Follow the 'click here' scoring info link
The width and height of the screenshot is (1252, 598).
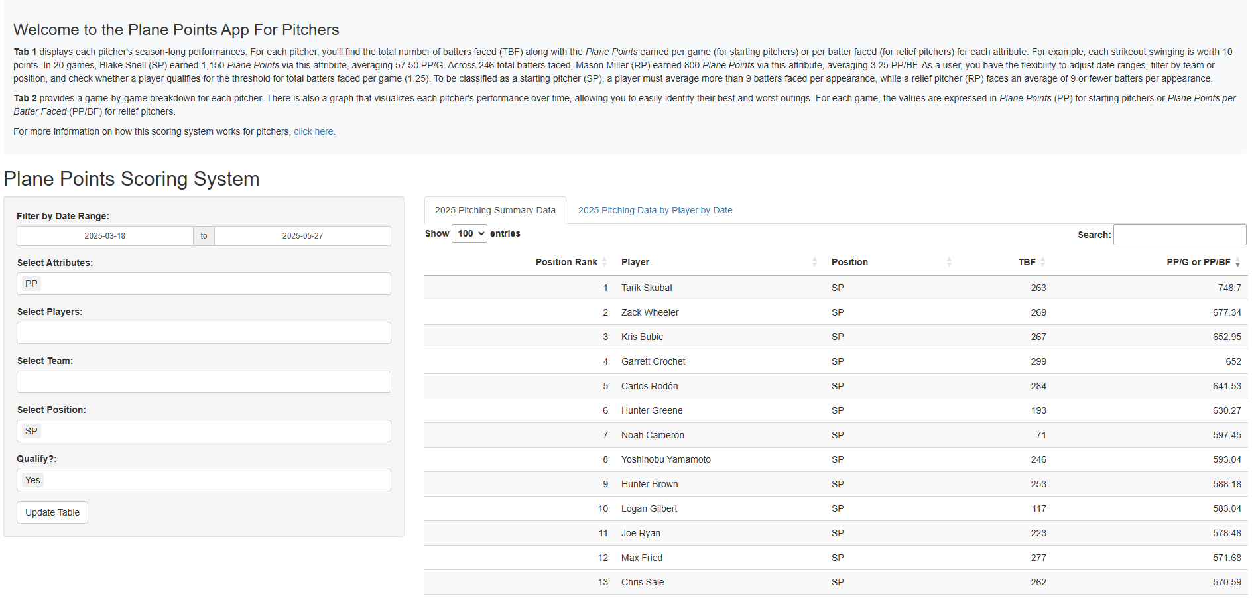pos(314,131)
